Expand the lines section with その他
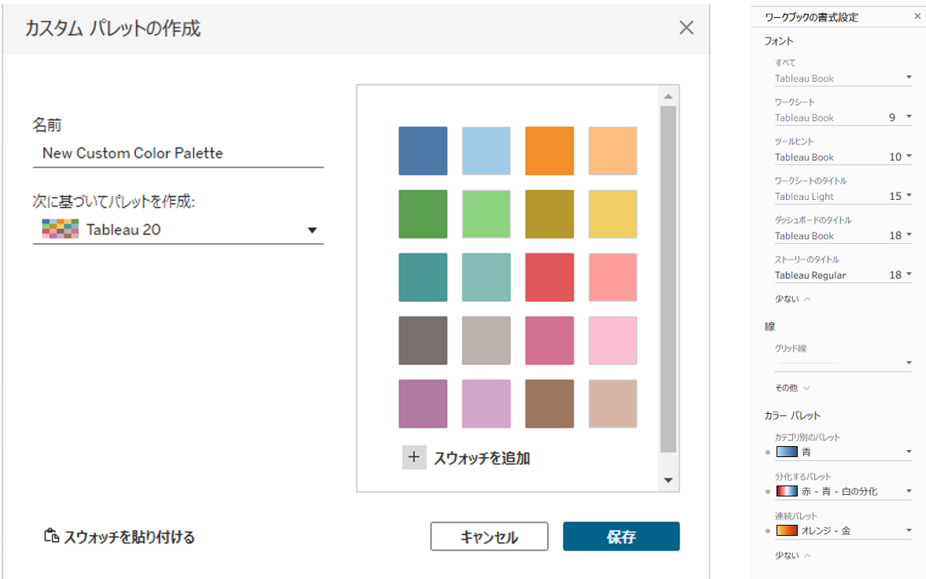 (792, 388)
